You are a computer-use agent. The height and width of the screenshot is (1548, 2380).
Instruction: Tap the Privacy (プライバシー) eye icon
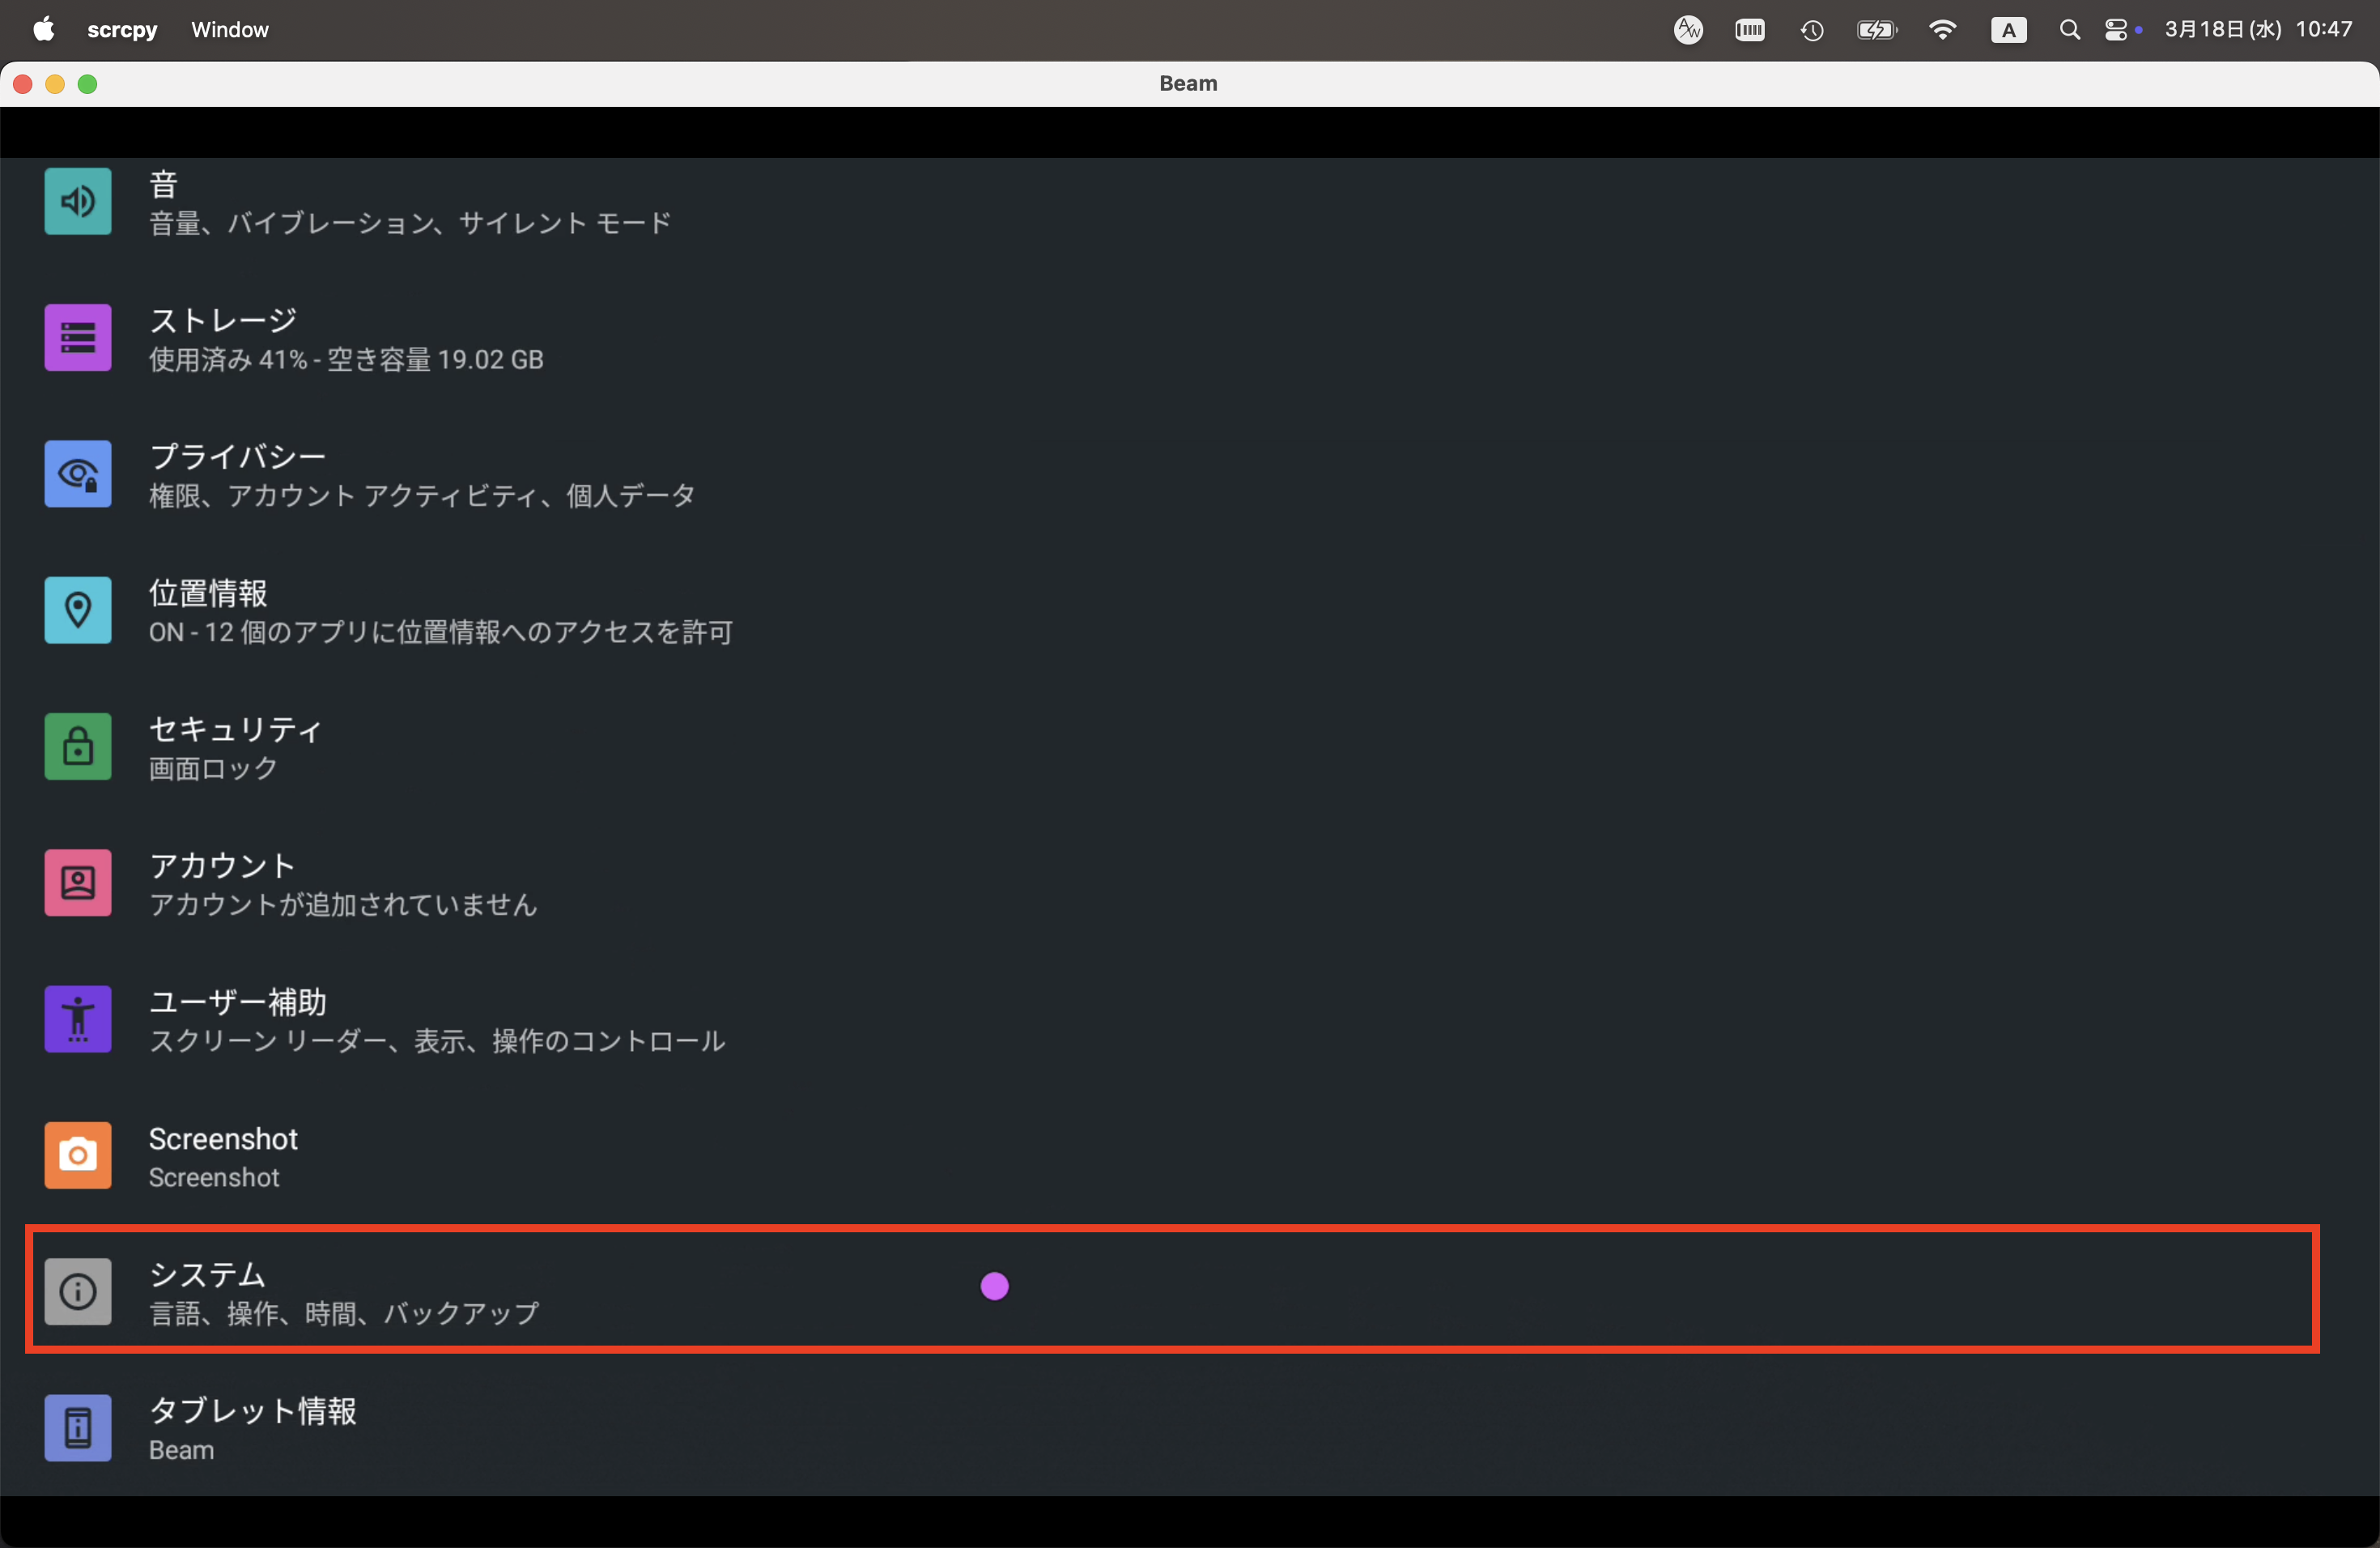click(x=78, y=474)
